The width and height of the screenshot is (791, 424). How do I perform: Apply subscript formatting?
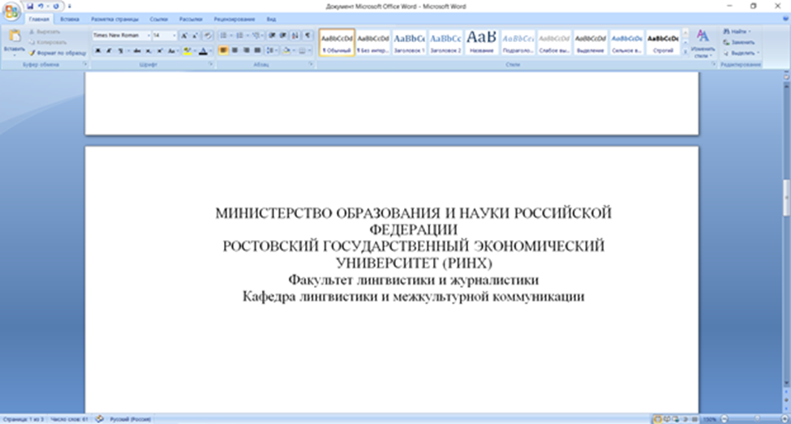click(x=148, y=51)
